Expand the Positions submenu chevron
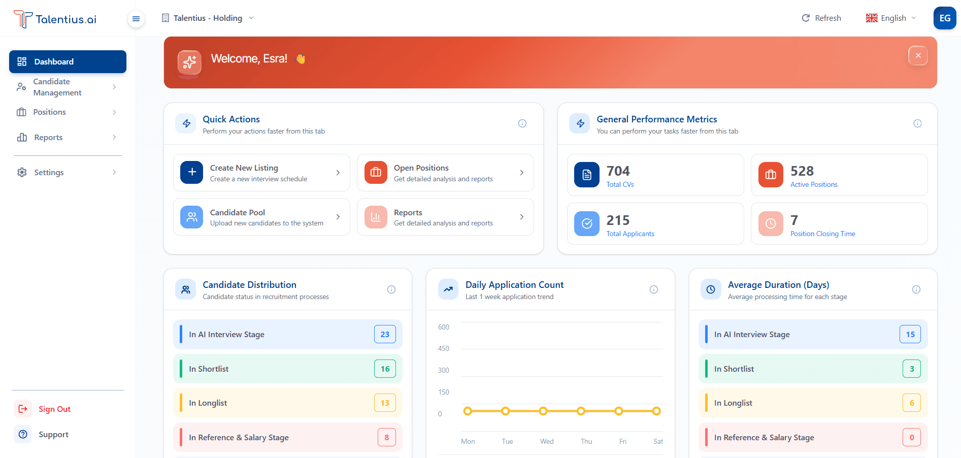The width and height of the screenshot is (961, 458). [114, 112]
